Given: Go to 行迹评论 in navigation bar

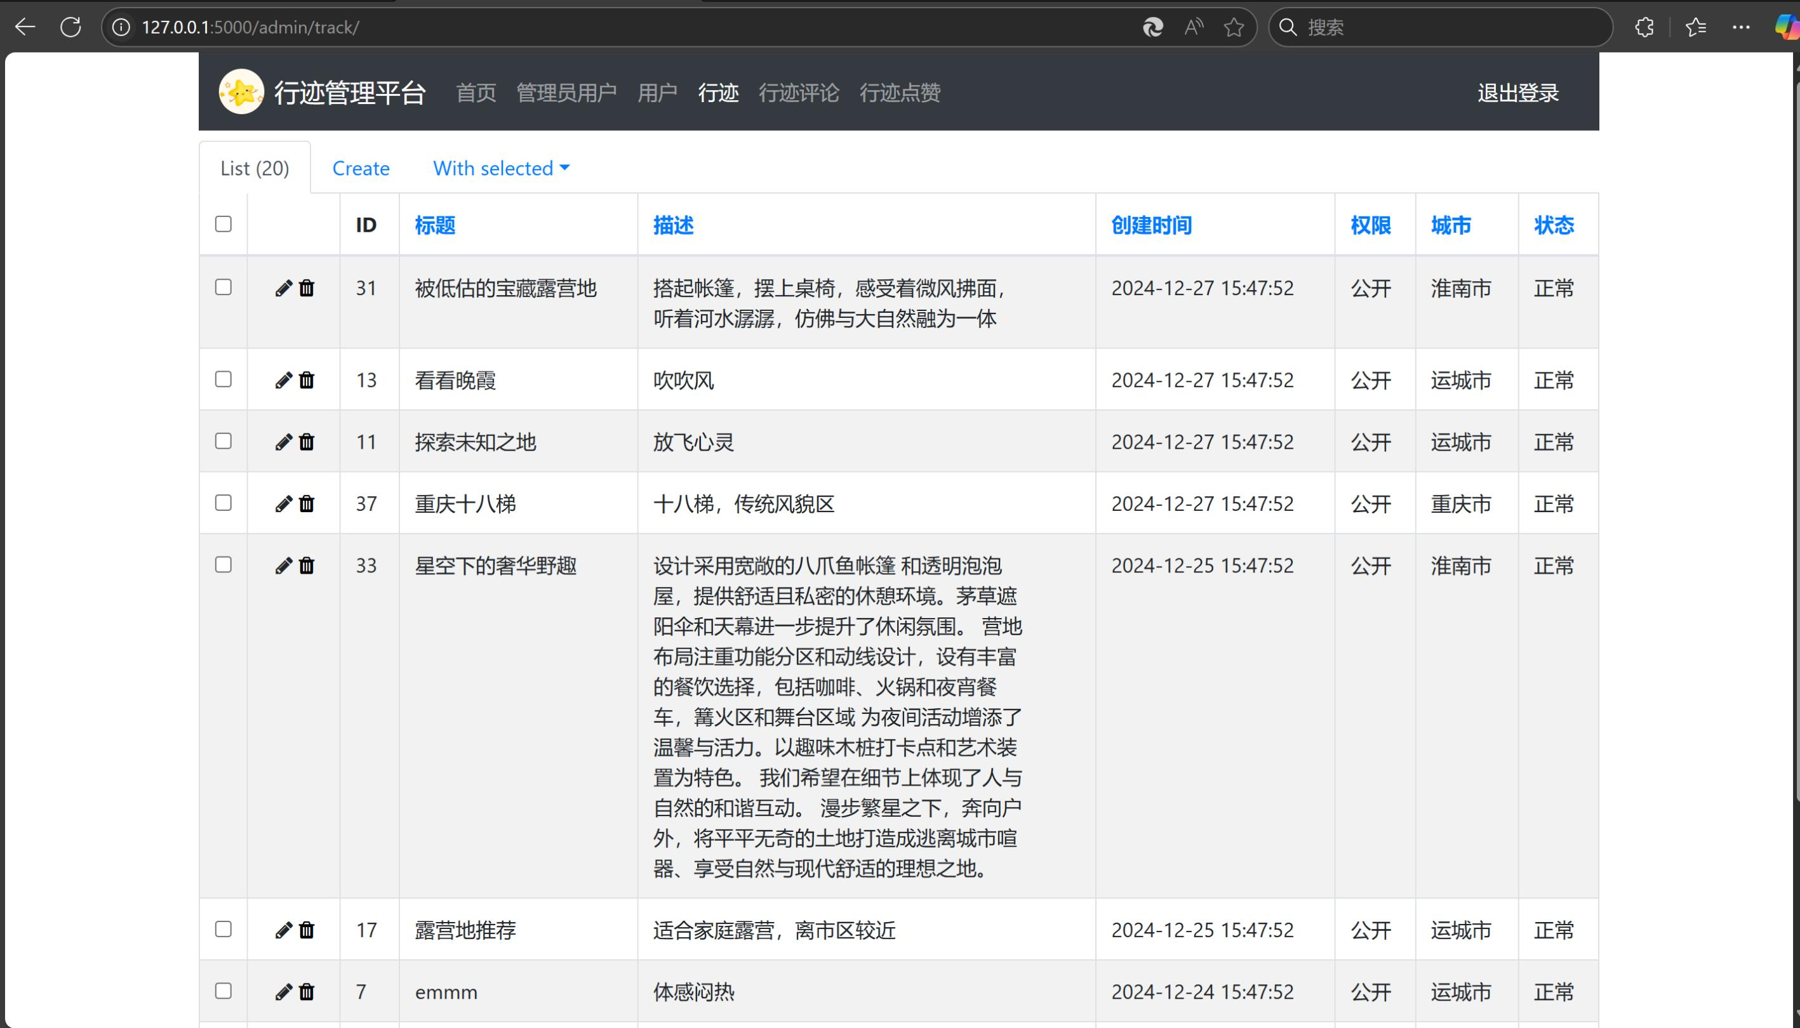Looking at the screenshot, I should 799,93.
